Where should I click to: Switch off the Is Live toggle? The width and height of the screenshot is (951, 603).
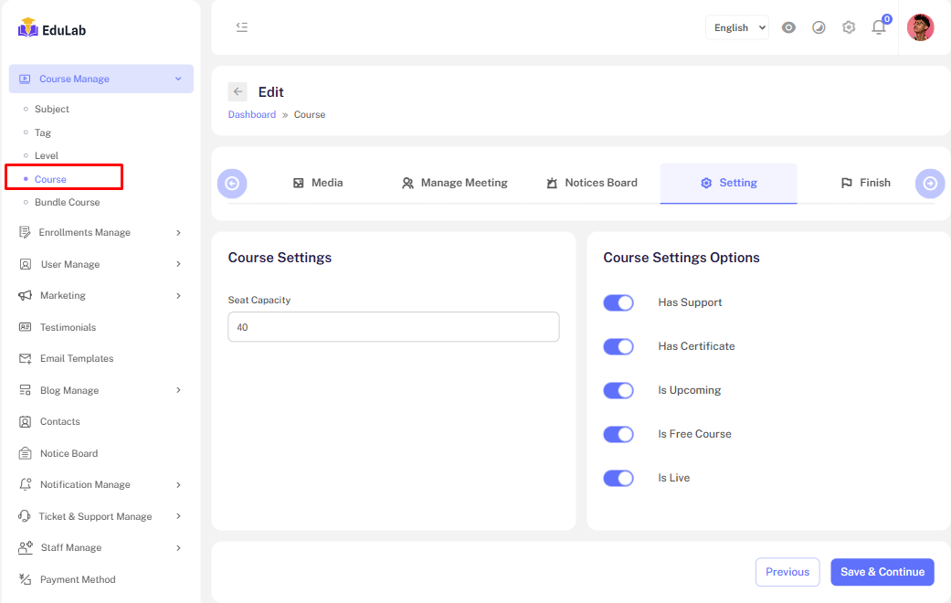618,478
